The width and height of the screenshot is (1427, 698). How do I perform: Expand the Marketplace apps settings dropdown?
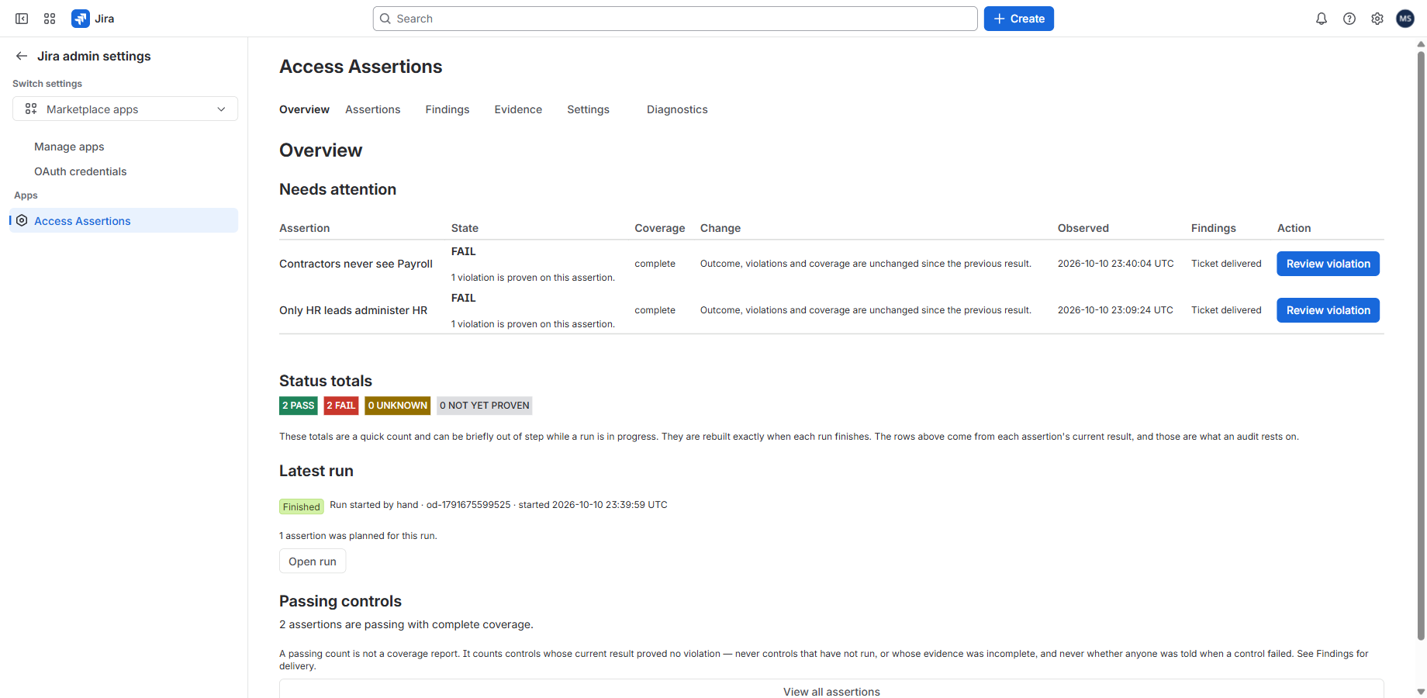coord(125,109)
